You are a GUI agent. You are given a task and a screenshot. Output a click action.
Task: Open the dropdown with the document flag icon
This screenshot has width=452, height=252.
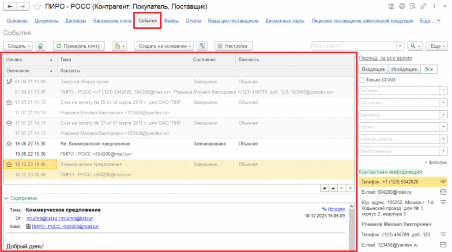point(119,46)
